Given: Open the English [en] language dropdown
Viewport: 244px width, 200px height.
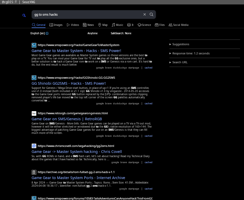Looking at the screenshot, I should 39,33.
